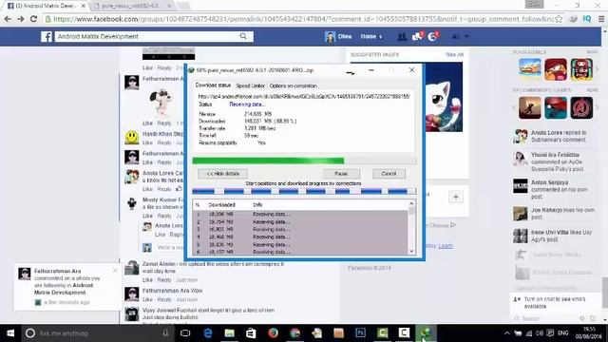Pause the download
Image resolution: width=608 pixels, height=342 pixels.
(341, 173)
